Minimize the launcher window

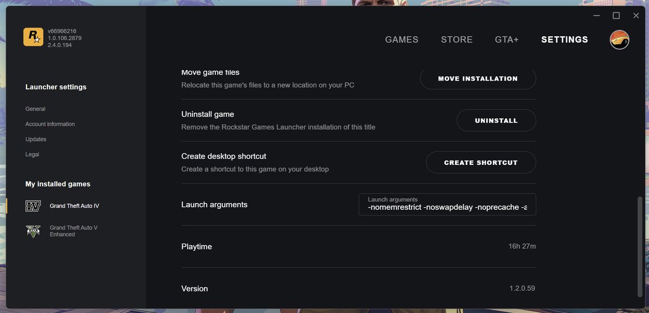pos(597,16)
